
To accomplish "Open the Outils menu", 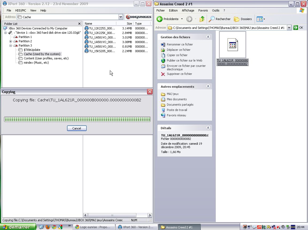I will tap(216, 10).
